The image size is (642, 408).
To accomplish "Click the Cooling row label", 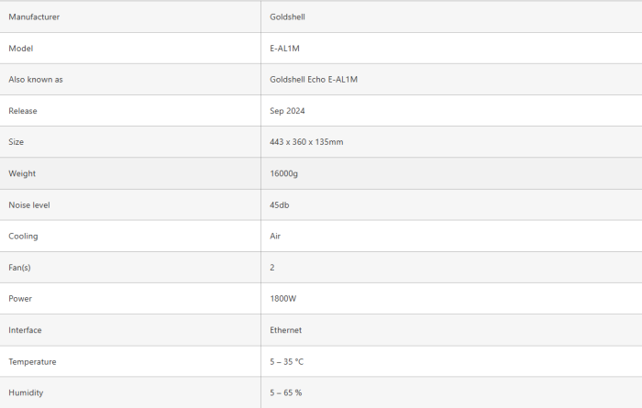I will point(23,236).
